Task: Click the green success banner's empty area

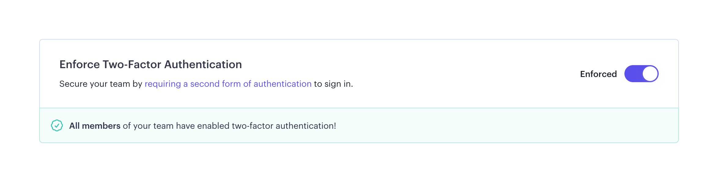Action: pos(505,125)
